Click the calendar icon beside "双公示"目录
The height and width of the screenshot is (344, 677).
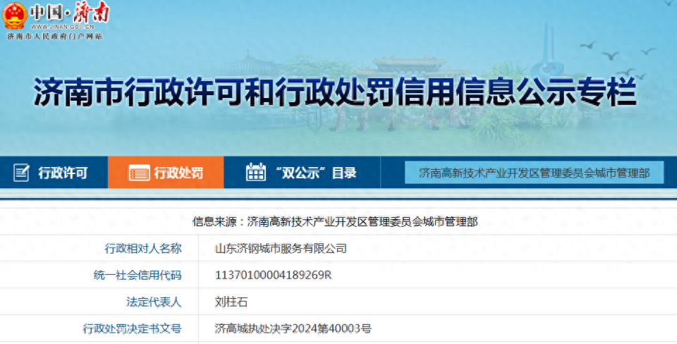point(255,173)
